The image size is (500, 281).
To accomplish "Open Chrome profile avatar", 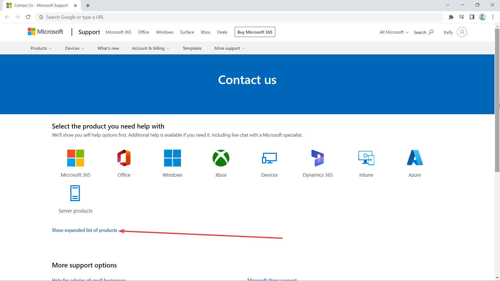I will pyautogui.click(x=482, y=17).
